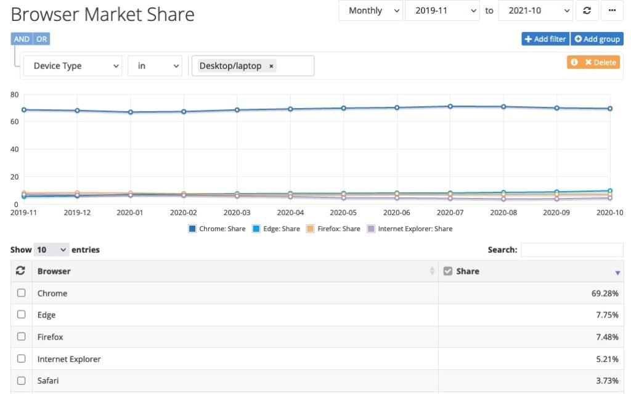Toggle Chrome: Share legend color swatch
This screenshot has width=631, height=394.
coord(192,229)
